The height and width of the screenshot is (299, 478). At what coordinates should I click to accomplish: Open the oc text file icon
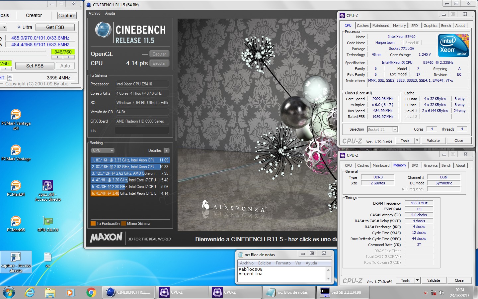click(x=48, y=260)
